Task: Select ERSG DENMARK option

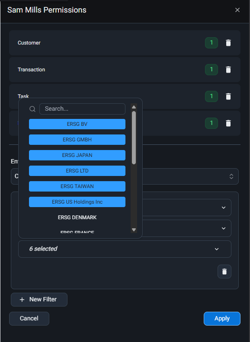Action: tap(77, 217)
